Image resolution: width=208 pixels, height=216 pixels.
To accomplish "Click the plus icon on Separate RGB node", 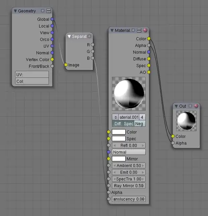I will point(89,36).
